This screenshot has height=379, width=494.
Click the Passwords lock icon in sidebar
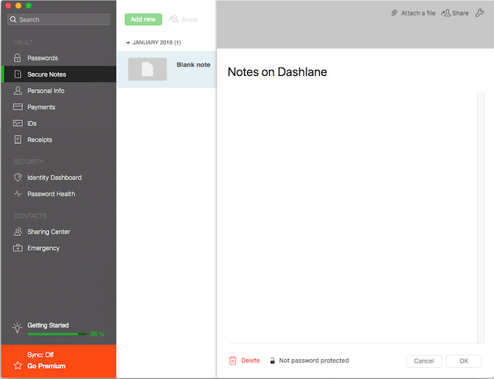tap(18, 58)
